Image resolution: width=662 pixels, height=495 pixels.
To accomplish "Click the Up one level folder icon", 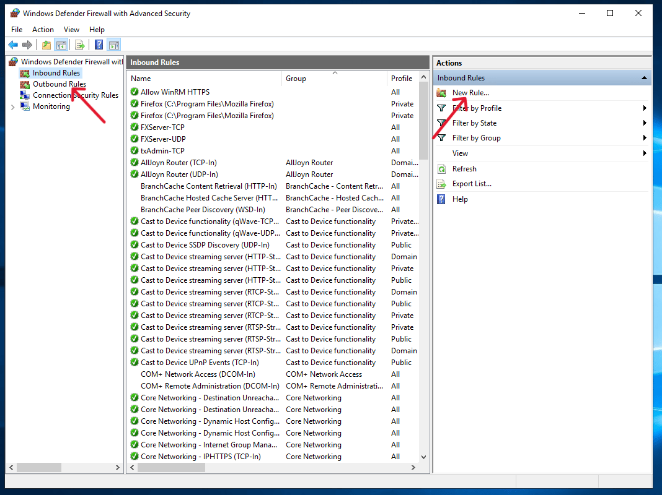I will coord(46,45).
